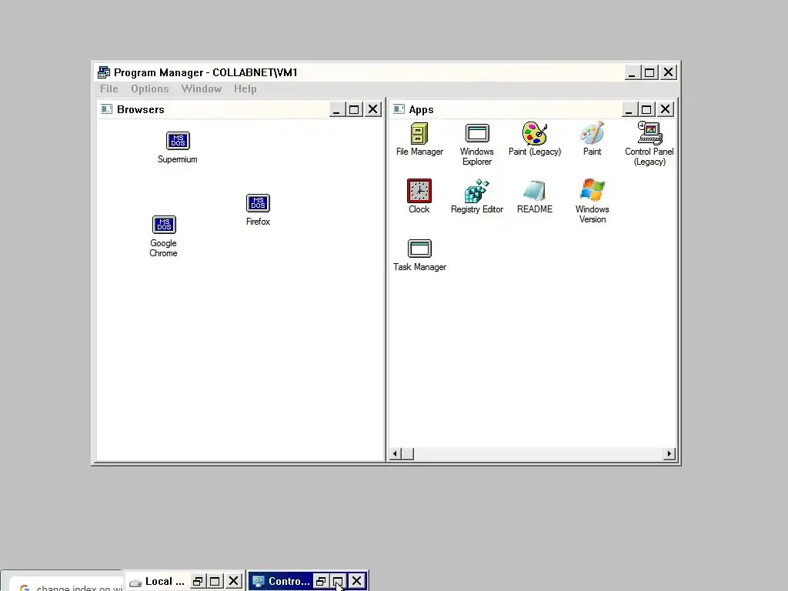Click the Apps horizontal scrollbar thumb
The width and height of the screenshot is (788, 591).
point(408,454)
